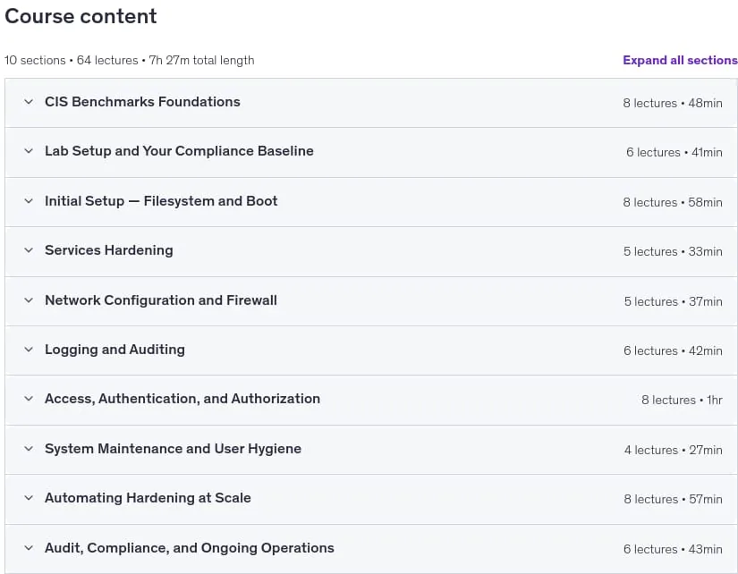
Task: Open Automating Hardening at Scale section title
Action: tap(148, 498)
